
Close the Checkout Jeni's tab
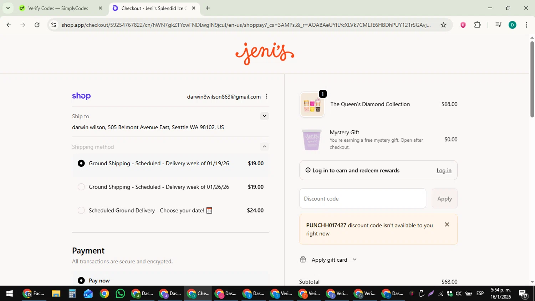click(194, 8)
